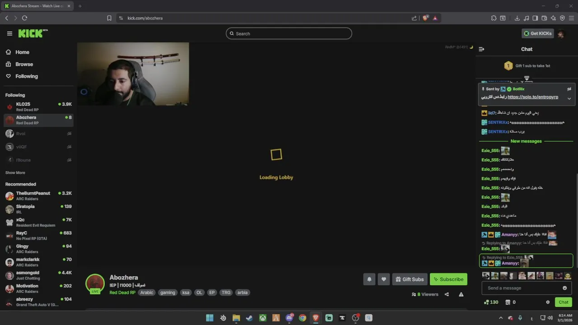Report the stream using warning icon

(461, 294)
